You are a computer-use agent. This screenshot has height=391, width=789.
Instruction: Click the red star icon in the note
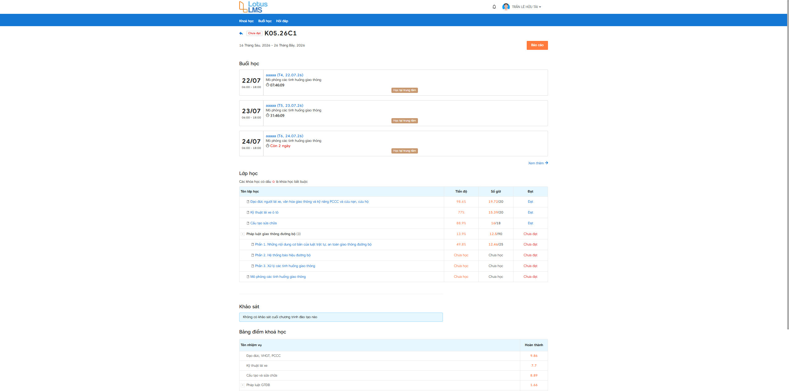(273, 182)
